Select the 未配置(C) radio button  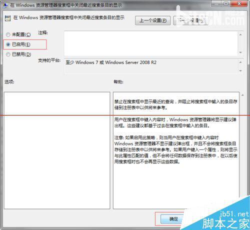click(8, 34)
